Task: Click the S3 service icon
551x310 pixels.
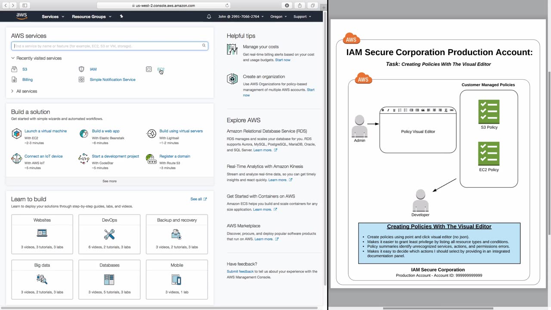Action: (x=14, y=69)
